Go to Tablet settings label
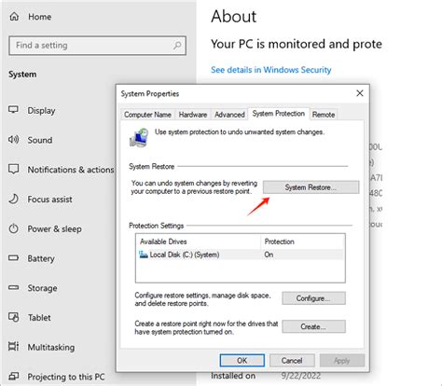This screenshot has width=442, height=386. pos(39,318)
